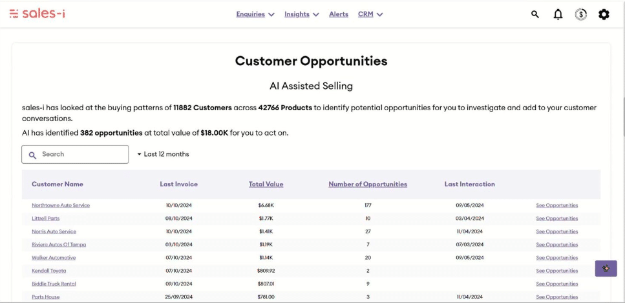Open Littrell Parts customer
Viewport: 625px width, 303px height.
pos(45,219)
